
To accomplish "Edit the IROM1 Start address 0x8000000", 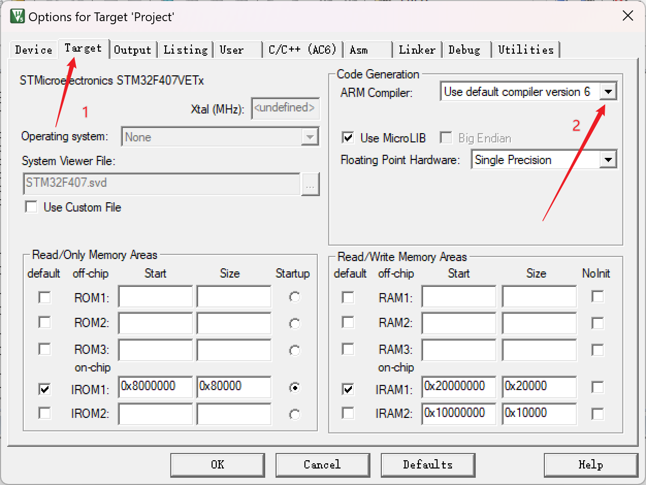I will coord(155,387).
